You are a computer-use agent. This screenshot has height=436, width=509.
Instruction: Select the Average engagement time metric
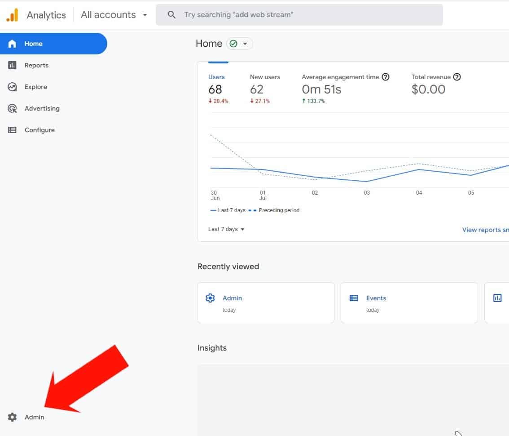(x=346, y=88)
